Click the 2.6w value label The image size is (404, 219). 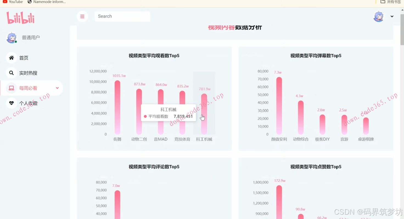pos(321,110)
